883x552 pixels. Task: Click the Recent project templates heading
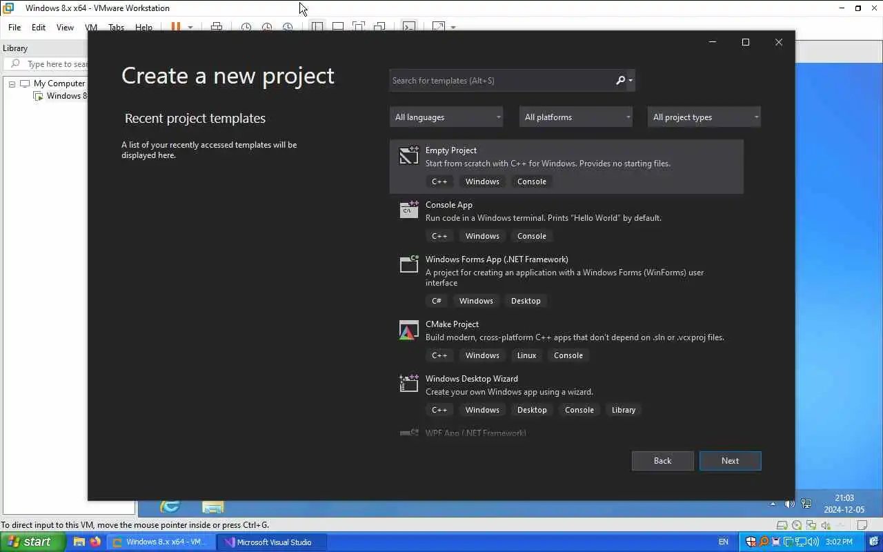pyautogui.click(x=195, y=119)
